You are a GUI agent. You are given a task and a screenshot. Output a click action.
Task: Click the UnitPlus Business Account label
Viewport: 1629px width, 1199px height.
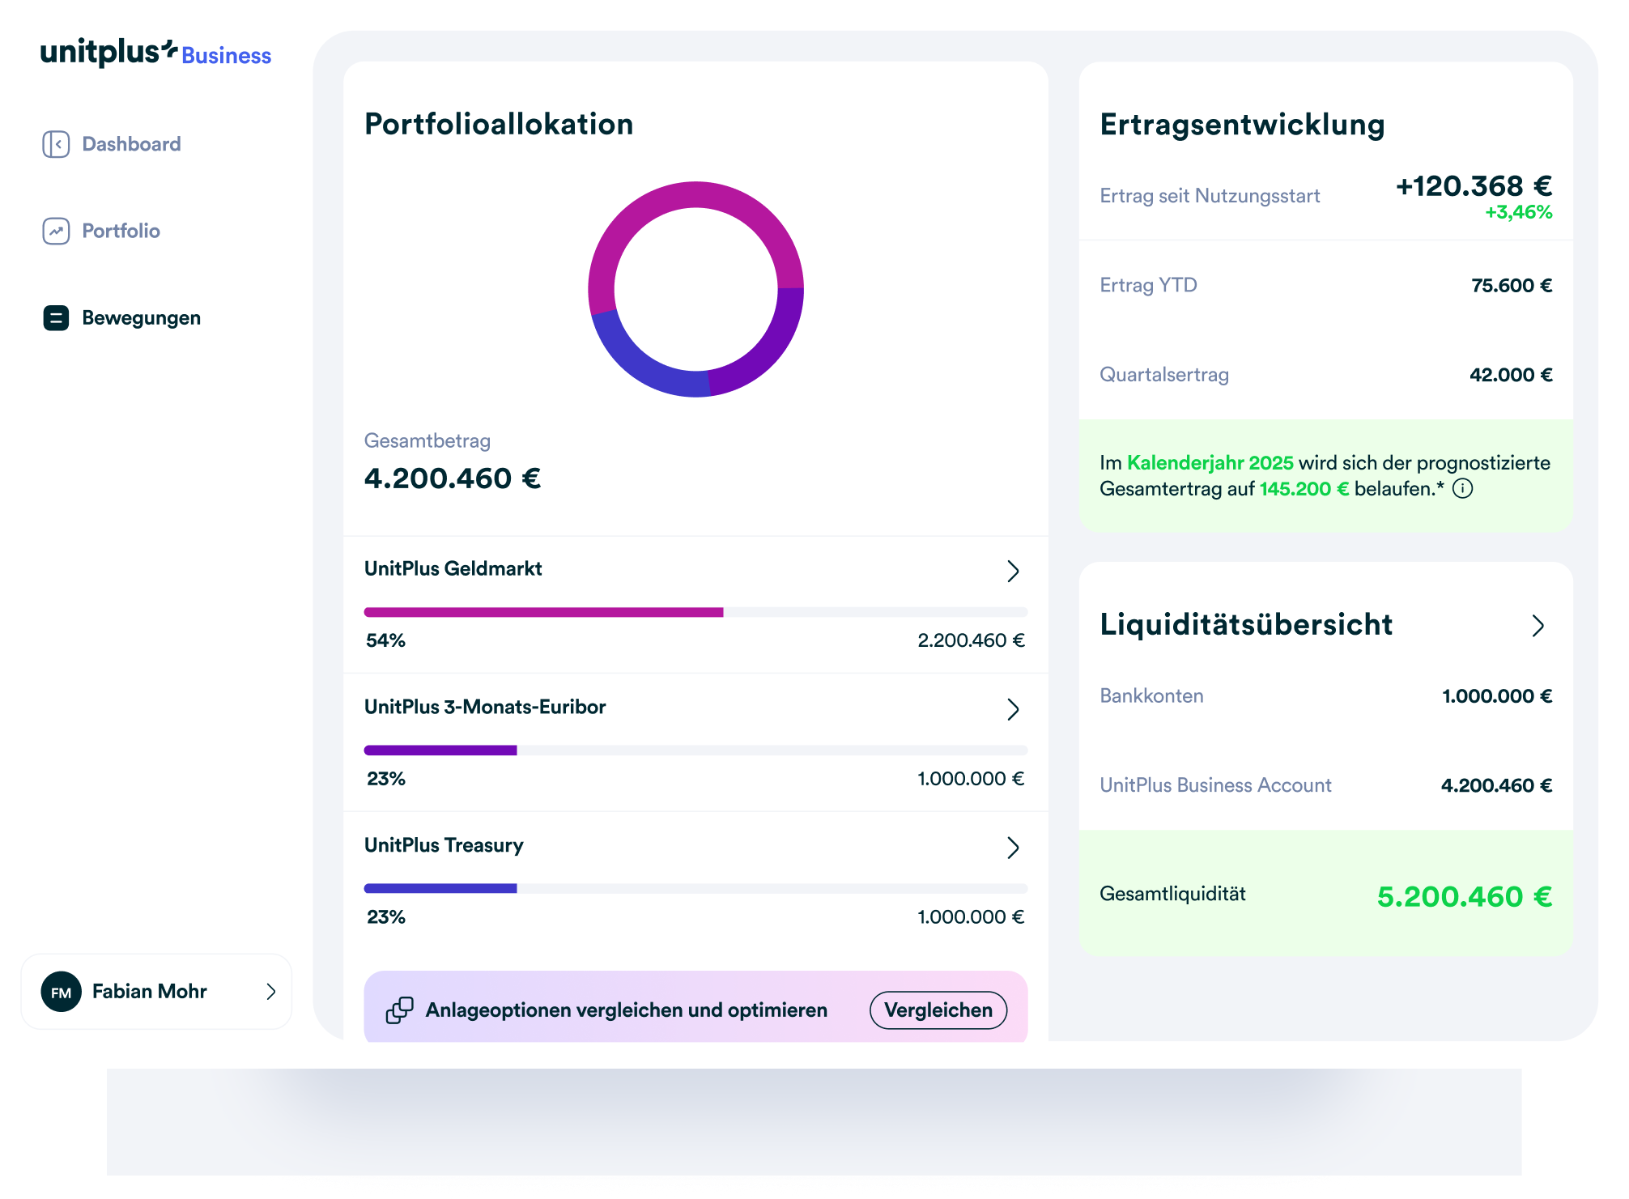coord(1215,785)
